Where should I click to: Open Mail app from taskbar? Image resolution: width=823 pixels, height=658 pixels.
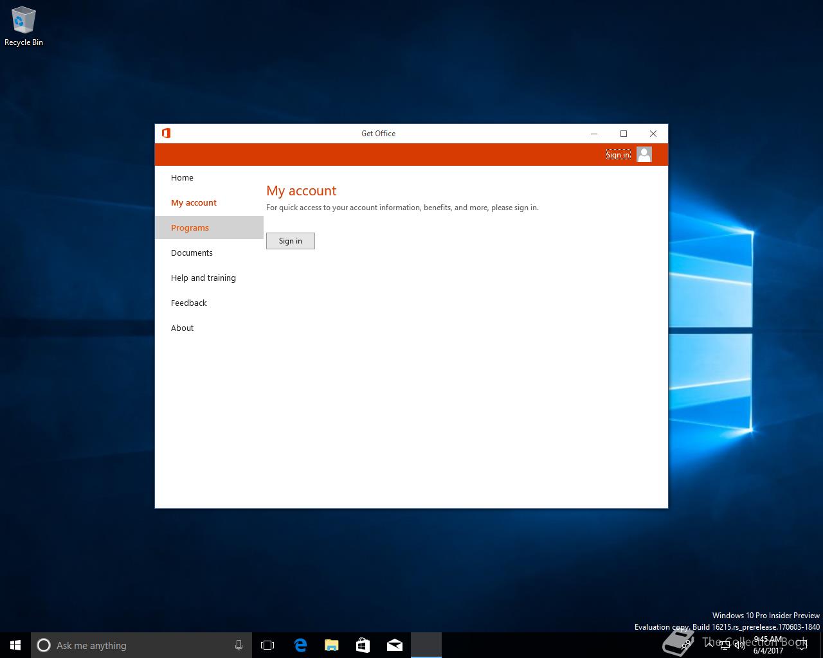coord(394,645)
